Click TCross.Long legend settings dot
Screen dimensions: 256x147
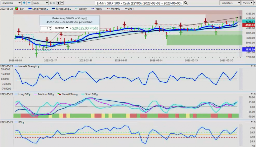pyautogui.click(x=70, y=9)
